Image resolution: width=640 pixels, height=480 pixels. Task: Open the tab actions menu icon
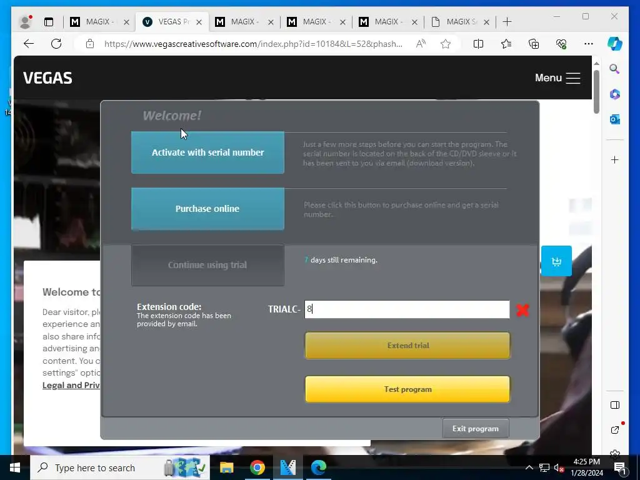(49, 22)
